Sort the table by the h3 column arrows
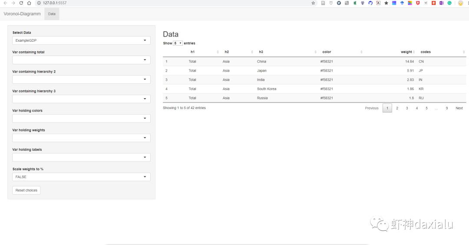This screenshot has width=469, height=245. pyautogui.click(x=316, y=52)
